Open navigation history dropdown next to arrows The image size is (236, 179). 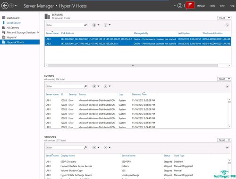click(16, 6)
